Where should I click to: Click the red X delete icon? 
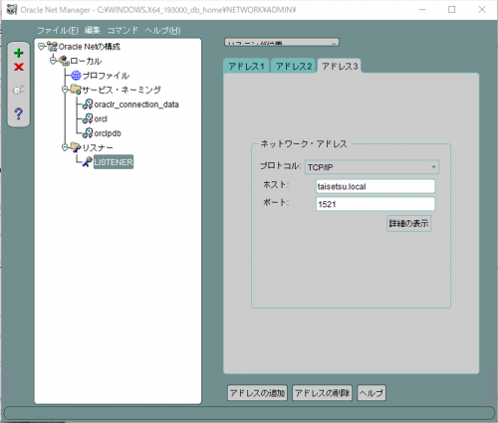(x=19, y=67)
